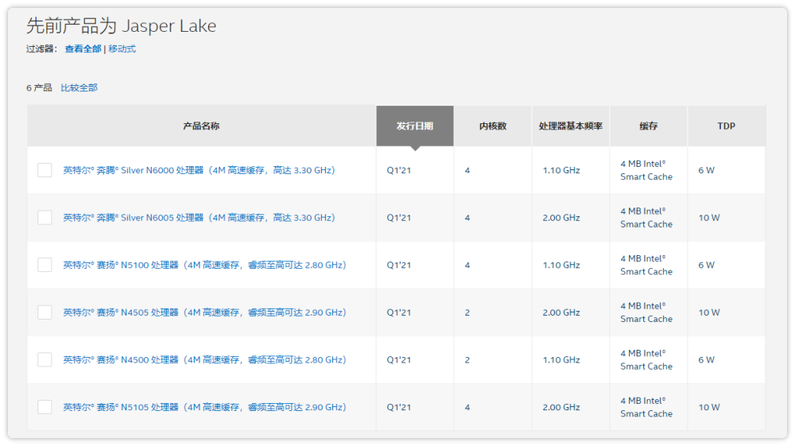Screen dimensions: 795x446
Task: Sort by TDP column header
Action: 726,126
